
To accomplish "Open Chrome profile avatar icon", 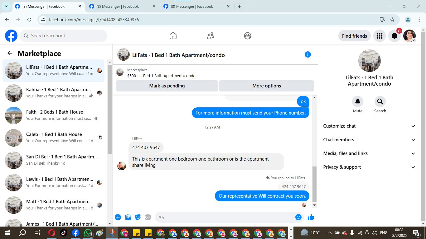I will coord(408,20).
